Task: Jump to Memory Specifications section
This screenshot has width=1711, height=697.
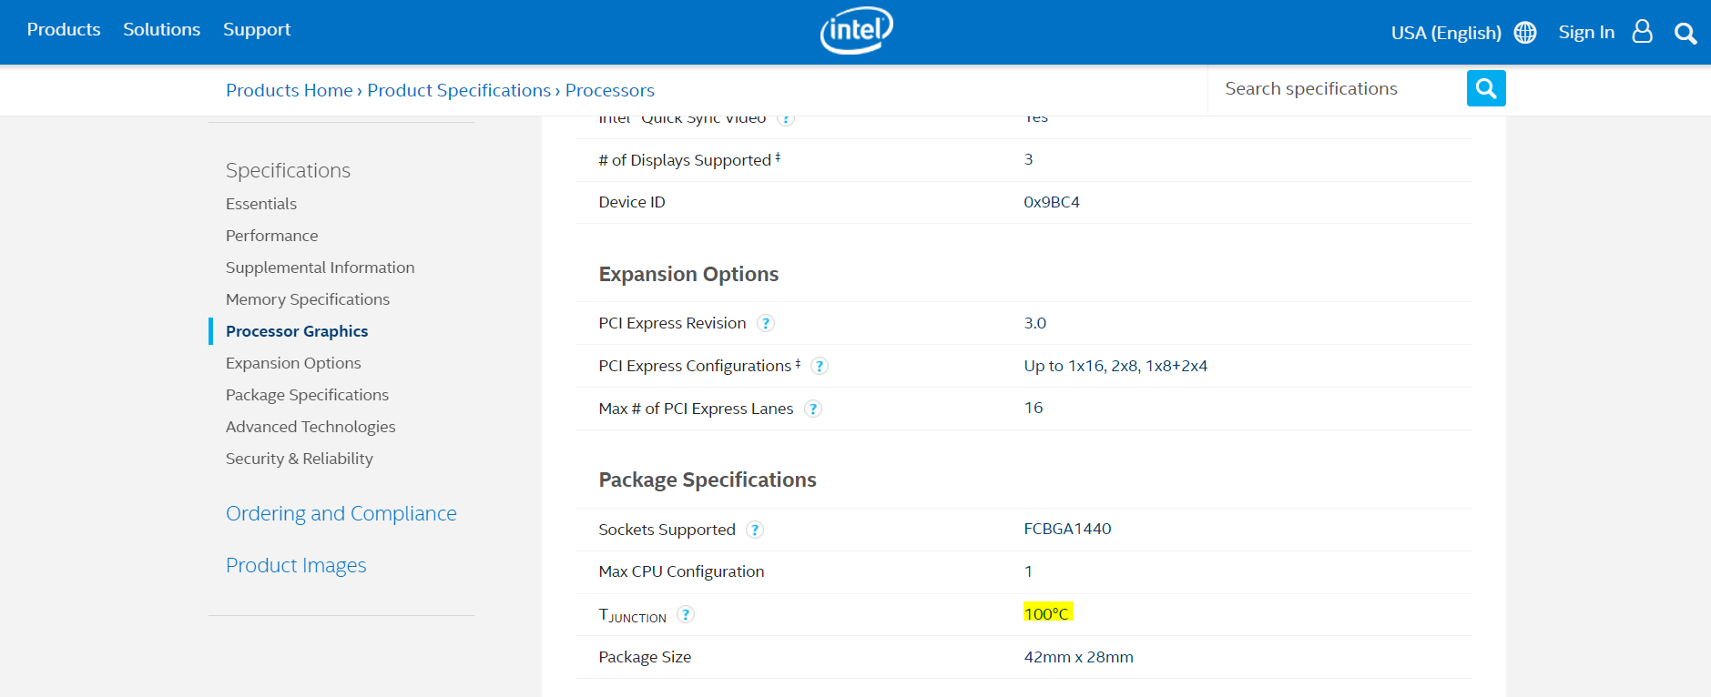Action: pos(307,299)
